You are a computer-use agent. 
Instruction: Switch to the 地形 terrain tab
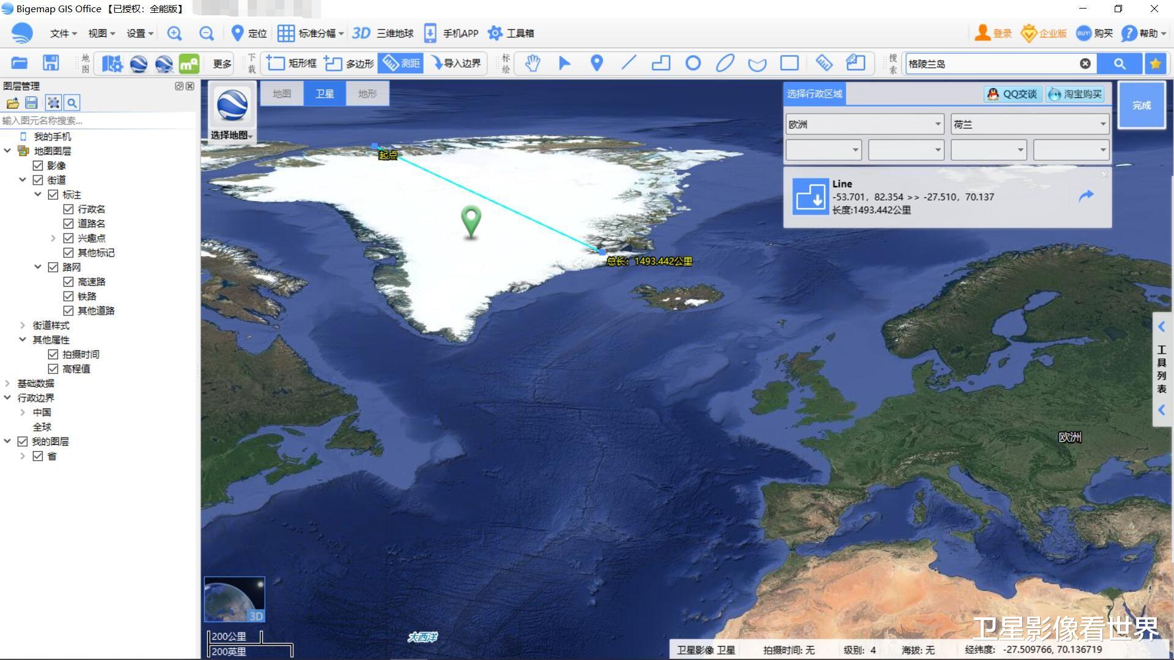point(367,94)
